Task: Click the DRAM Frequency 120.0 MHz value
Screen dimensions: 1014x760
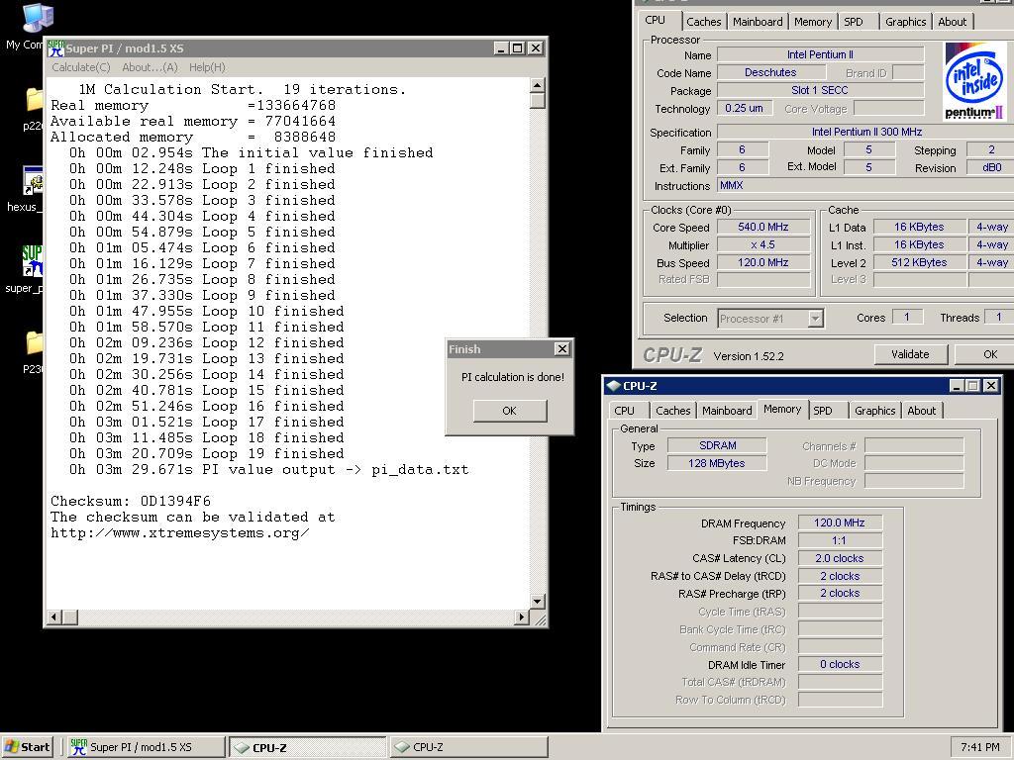Action: pos(840,522)
